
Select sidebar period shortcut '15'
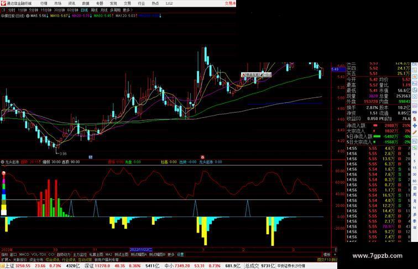(415, 168)
